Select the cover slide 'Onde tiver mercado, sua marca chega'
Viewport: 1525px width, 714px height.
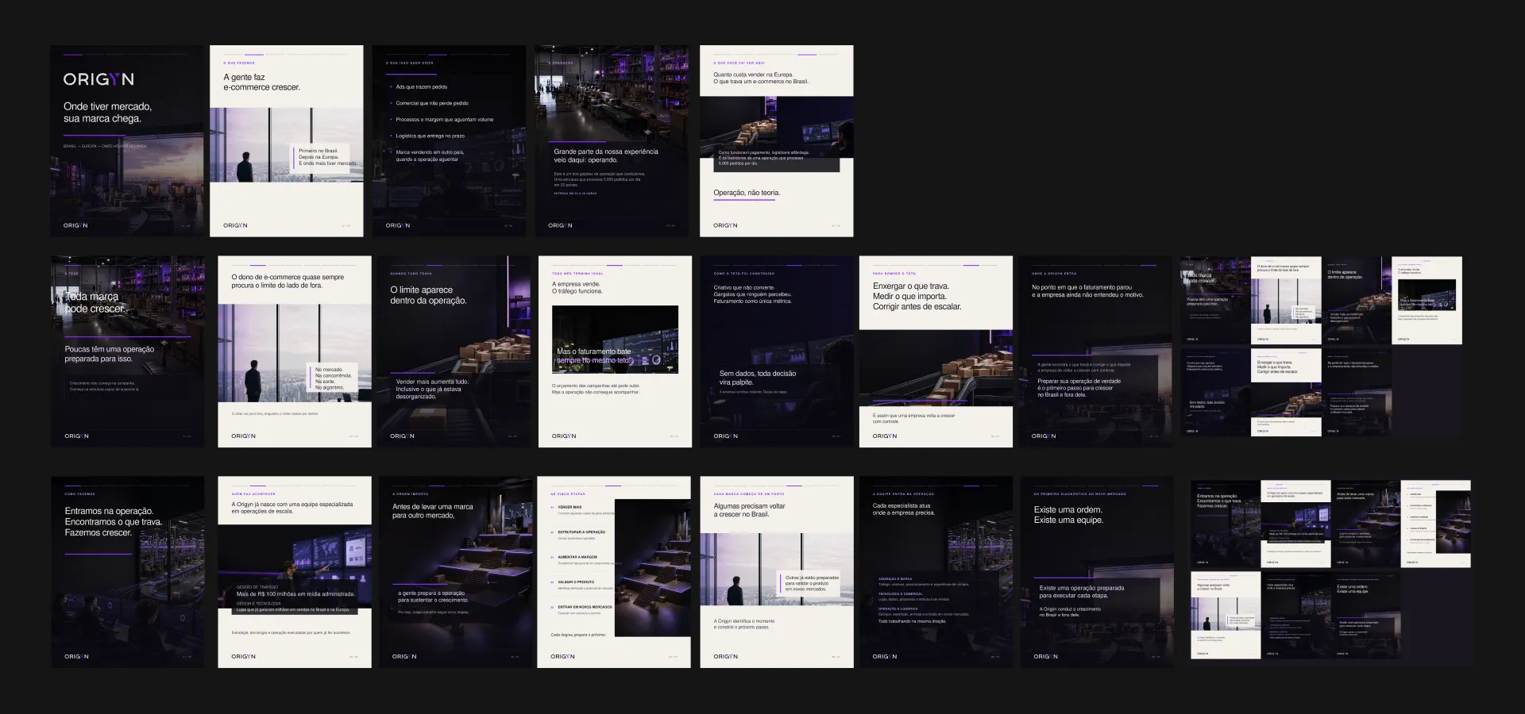click(127, 140)
